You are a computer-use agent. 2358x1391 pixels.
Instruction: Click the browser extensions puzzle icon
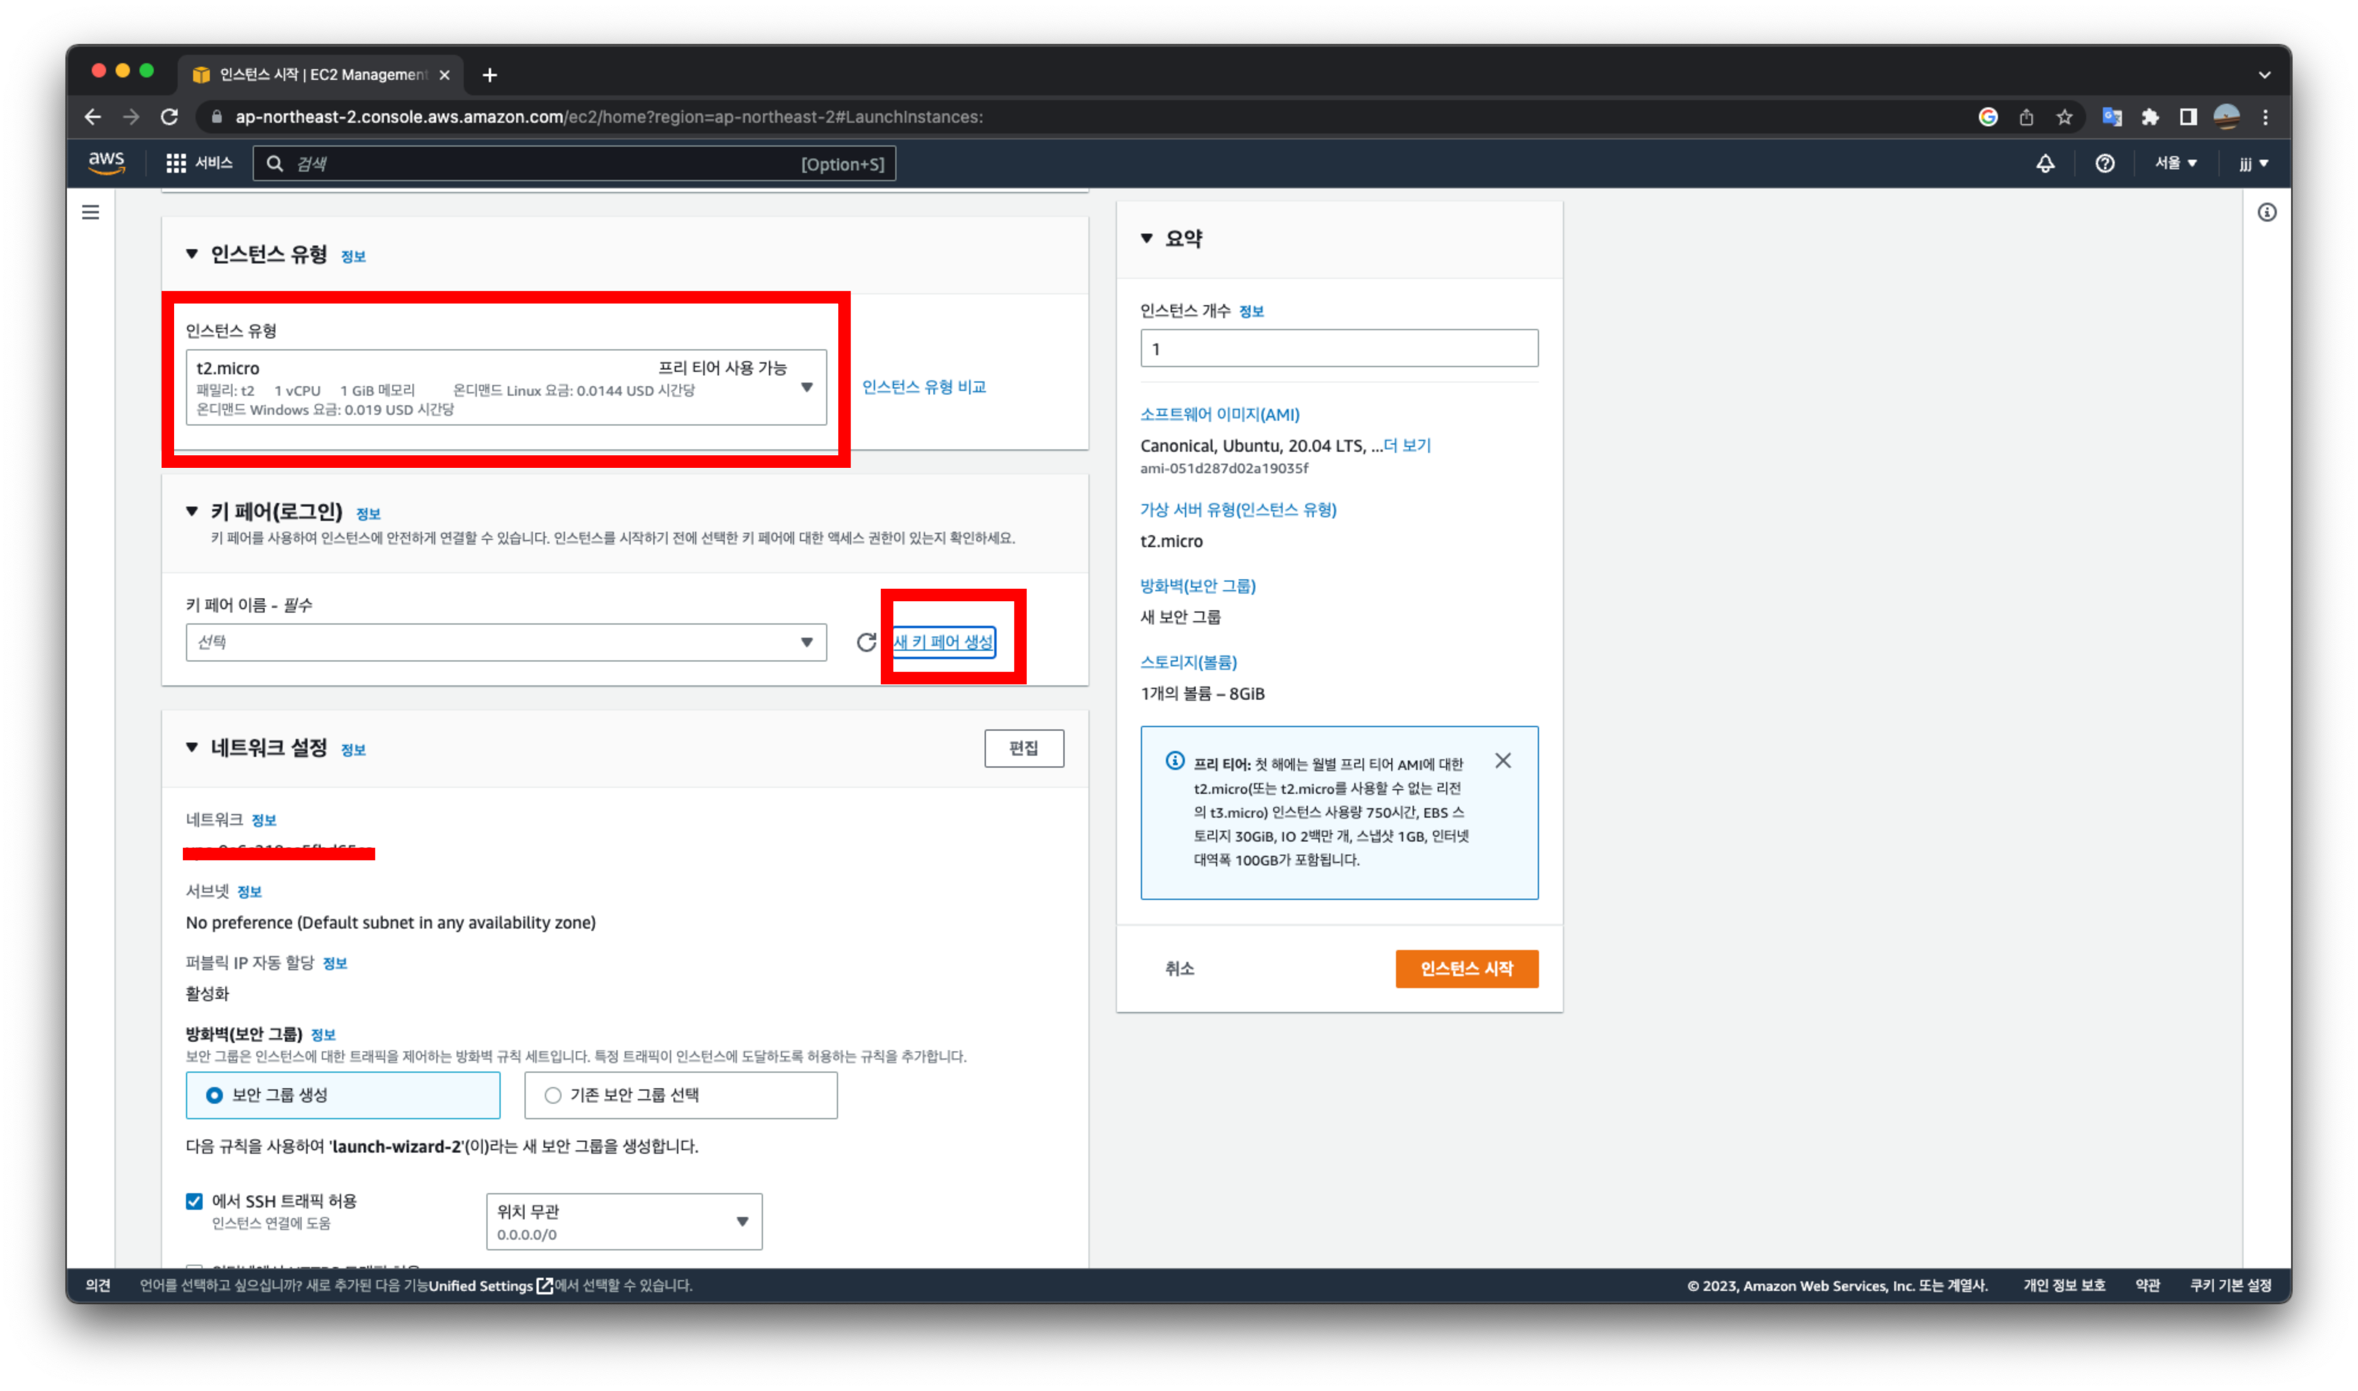point(2149,117)
